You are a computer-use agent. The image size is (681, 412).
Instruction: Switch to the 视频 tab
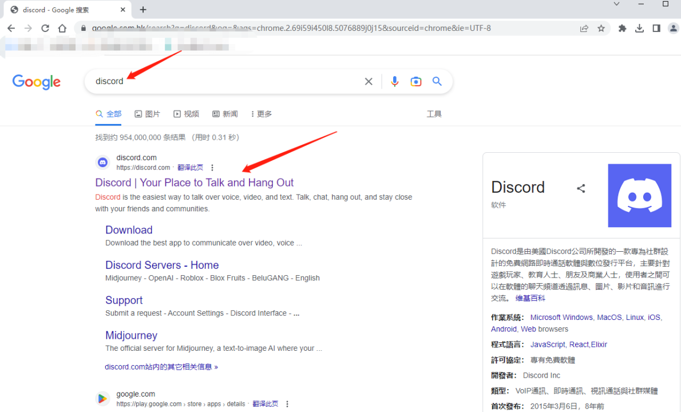(187, 114)
